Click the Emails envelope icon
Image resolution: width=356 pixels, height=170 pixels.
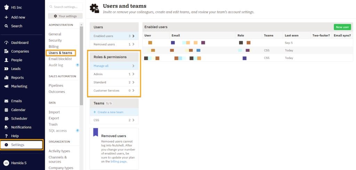pyautogui.click(x=6, y=101)
